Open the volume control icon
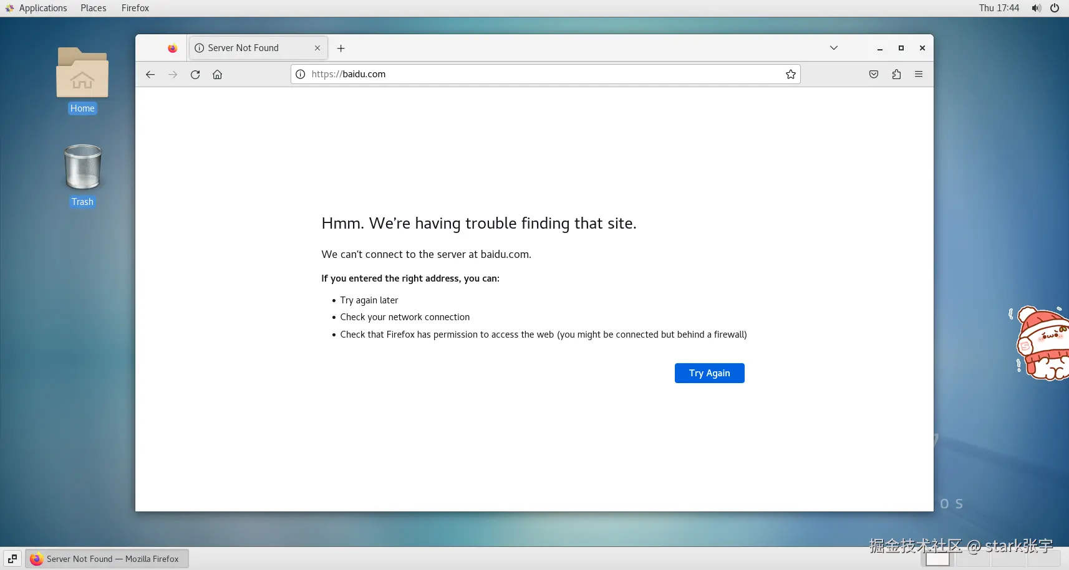This screenshot has height=570, width=1069. tap(1036, 8)
